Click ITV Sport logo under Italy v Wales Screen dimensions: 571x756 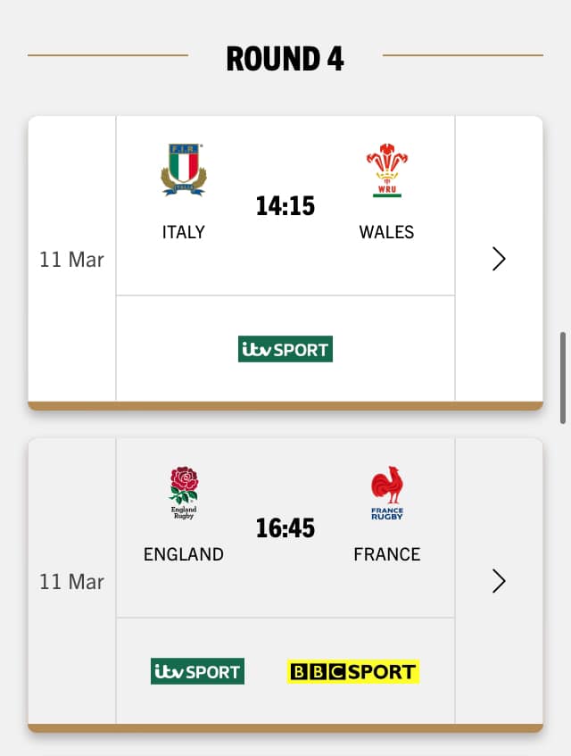point(285,349)
